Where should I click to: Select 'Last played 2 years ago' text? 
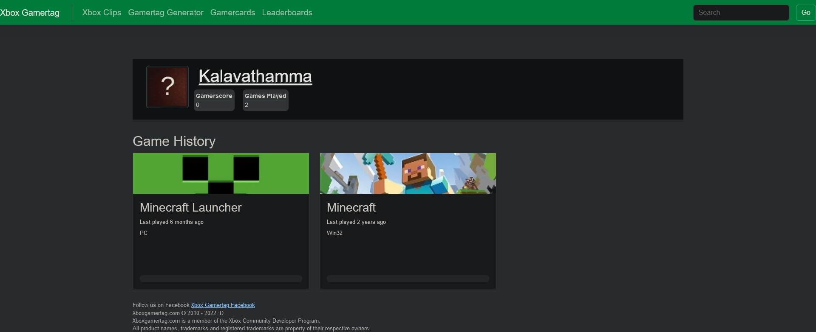point(357,222)
